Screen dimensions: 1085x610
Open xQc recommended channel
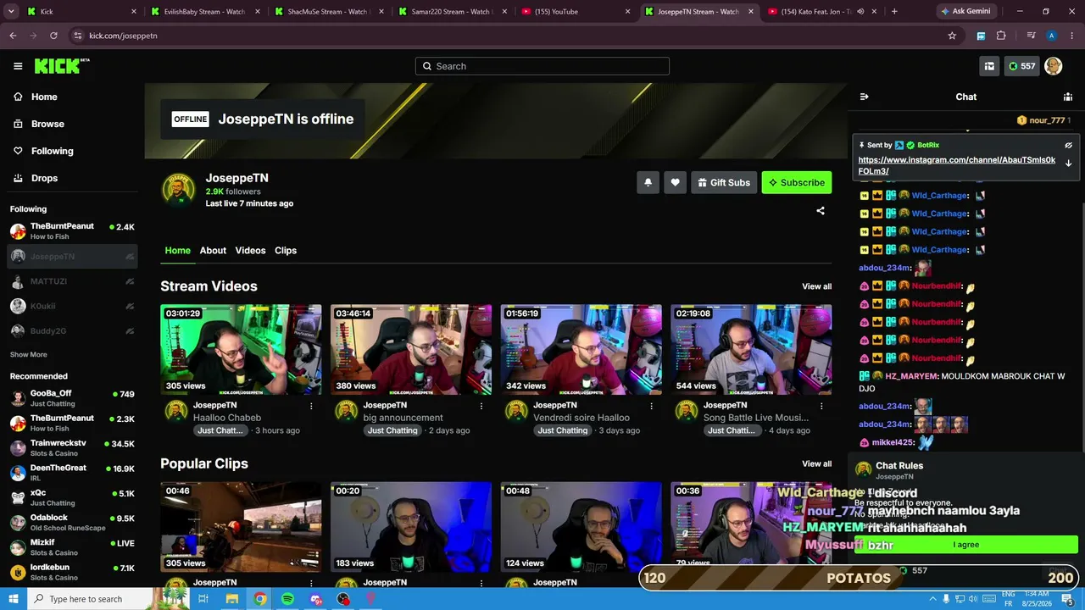coord(72,497)
